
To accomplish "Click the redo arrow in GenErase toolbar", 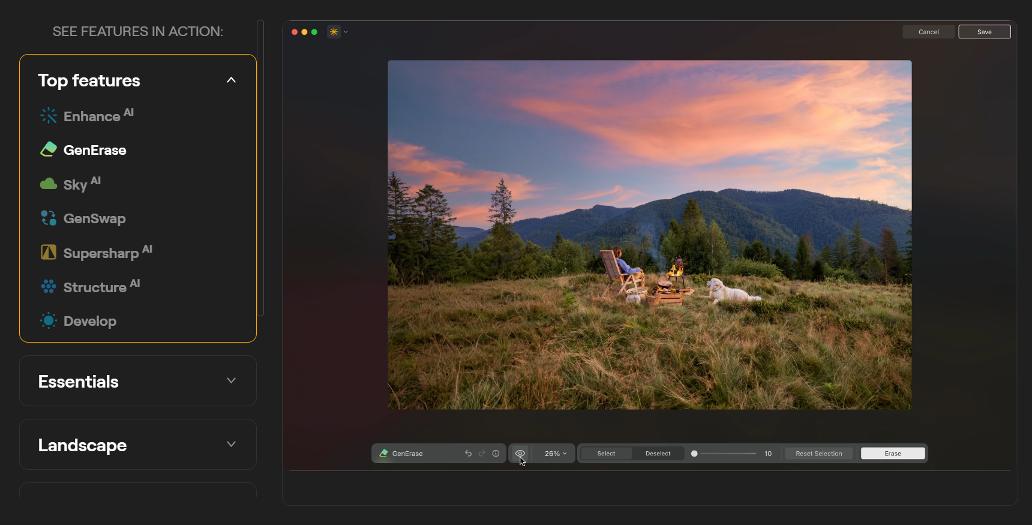I will 482,454.
